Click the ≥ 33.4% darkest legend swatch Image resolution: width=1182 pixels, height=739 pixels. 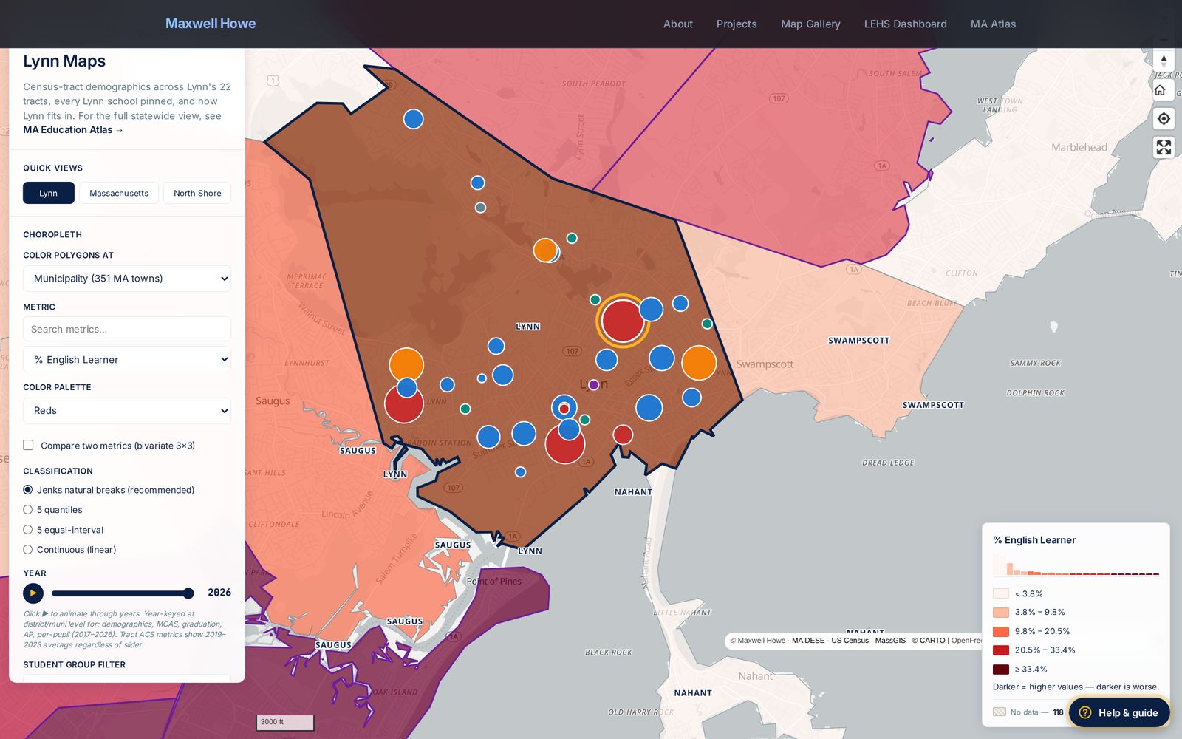1001,669
